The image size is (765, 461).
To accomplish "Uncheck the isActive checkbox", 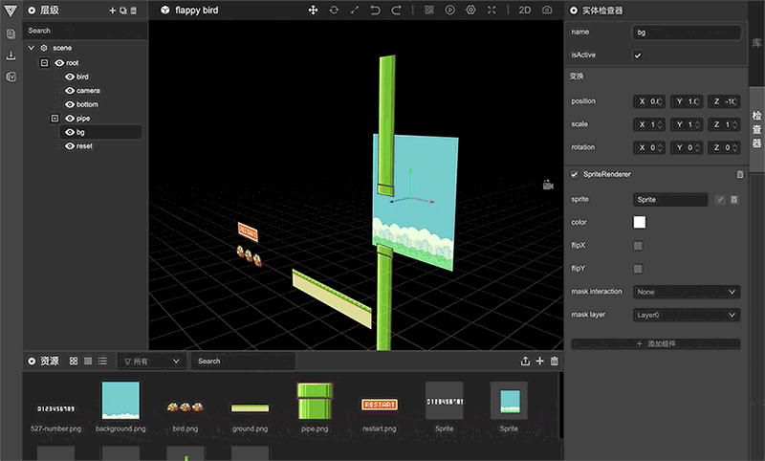I will 638,55.
